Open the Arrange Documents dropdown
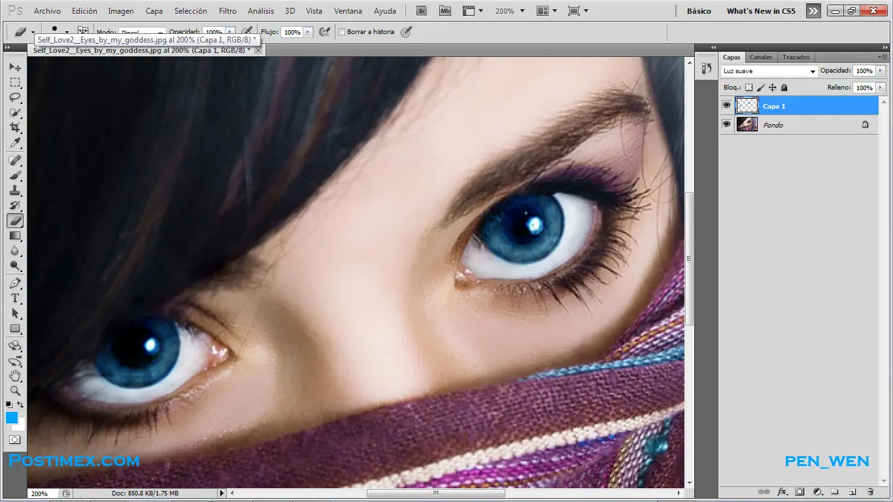 click(x=547, y=11)
